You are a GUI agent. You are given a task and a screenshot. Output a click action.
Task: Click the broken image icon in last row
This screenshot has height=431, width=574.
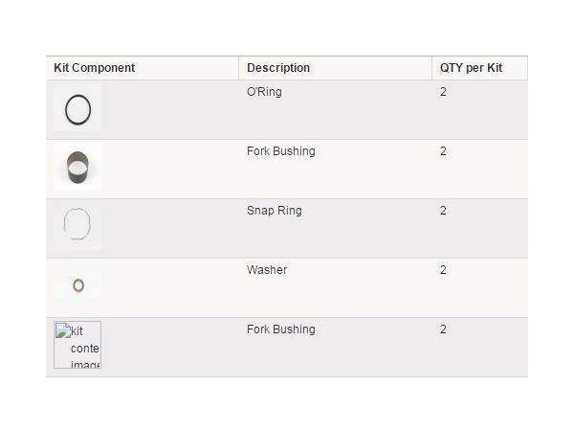click(x=63, y=330)
